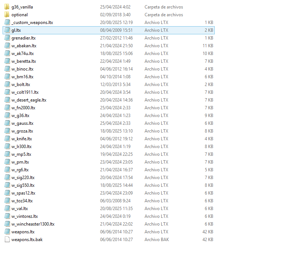Screen dimensions: 292x254
Task: Click the 5 KB size of w_rg6.ltx
Action: pos(209,170)
